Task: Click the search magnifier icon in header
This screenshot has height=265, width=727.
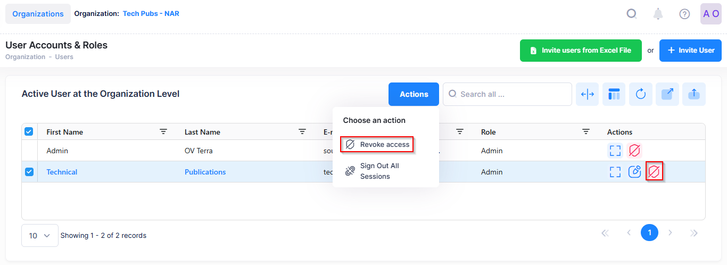Action: [x=632, y=14]
